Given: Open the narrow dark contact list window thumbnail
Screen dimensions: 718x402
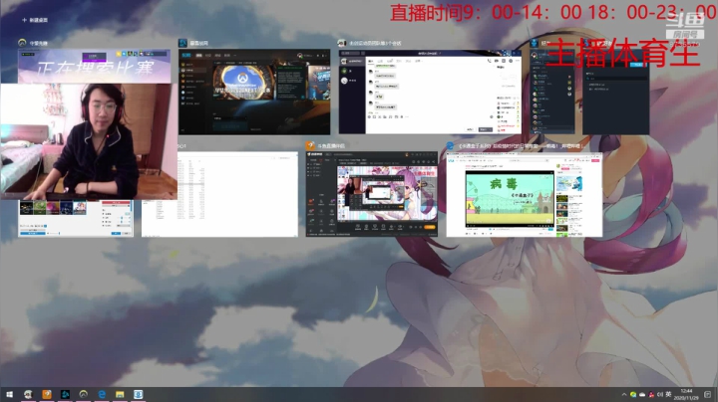Looking at the screenshot, I should 551,92.
